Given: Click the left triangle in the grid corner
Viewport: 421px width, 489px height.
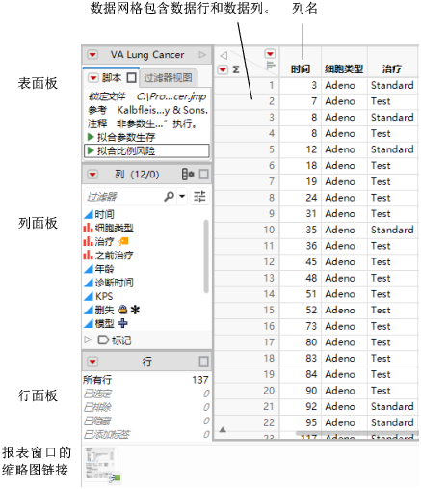Looking at the screenshot, I should coord(224,56).
